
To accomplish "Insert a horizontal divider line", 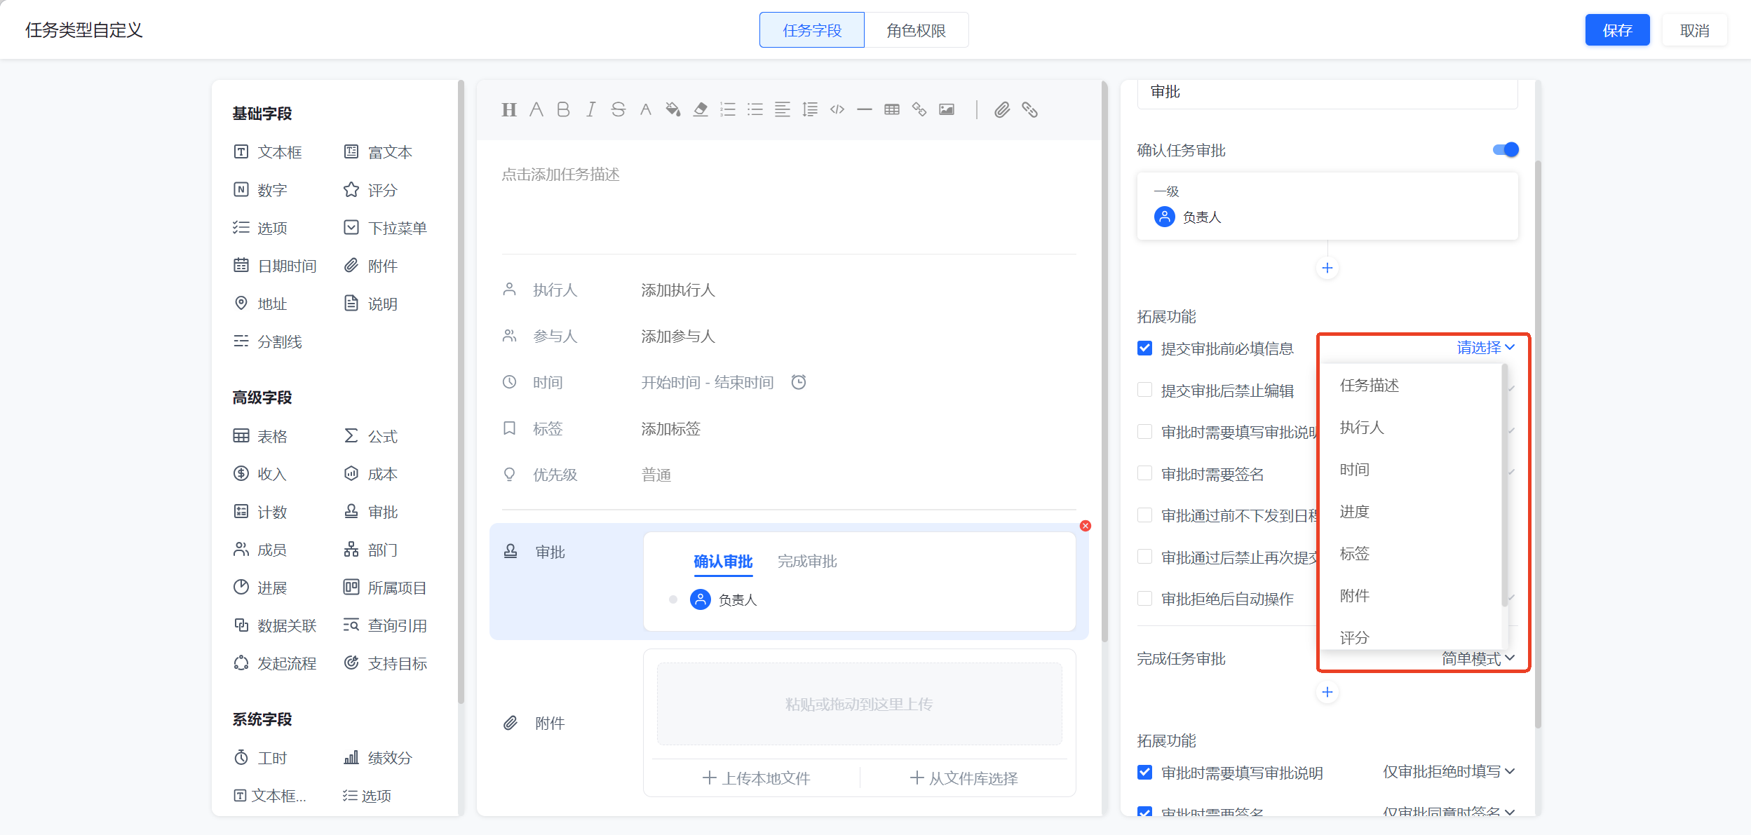I will [x=865, y=109].
